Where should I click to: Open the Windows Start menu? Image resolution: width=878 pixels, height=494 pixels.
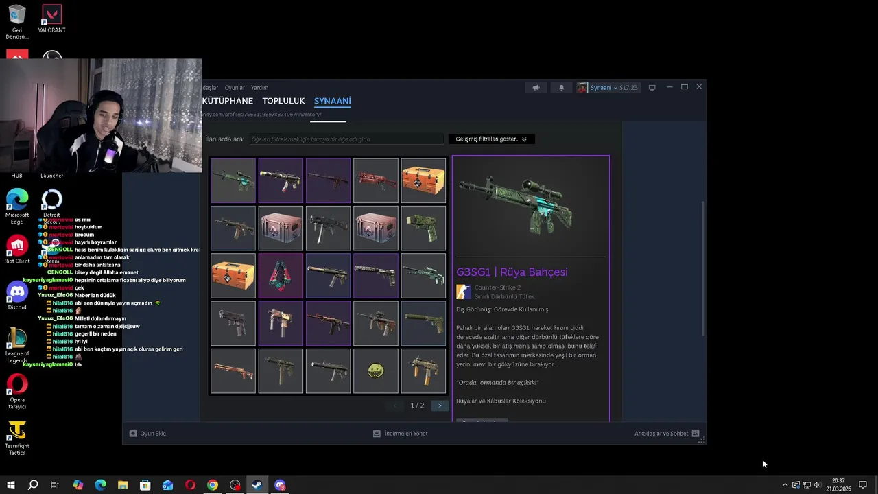click(10, 485)
